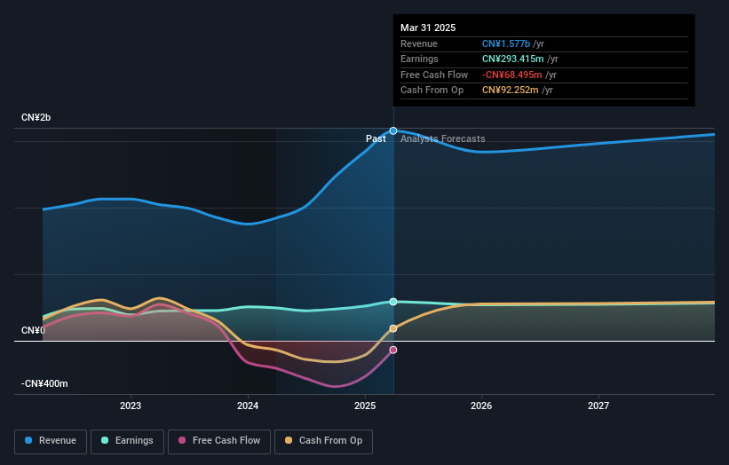Click the CN¥1.577b revenue value
Image resolution: width=729 pixels, height=465 pixels.
[506, 43]
